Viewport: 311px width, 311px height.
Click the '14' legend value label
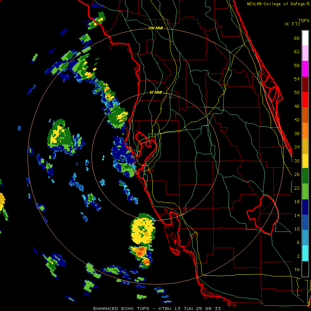(x=297, y=215)
